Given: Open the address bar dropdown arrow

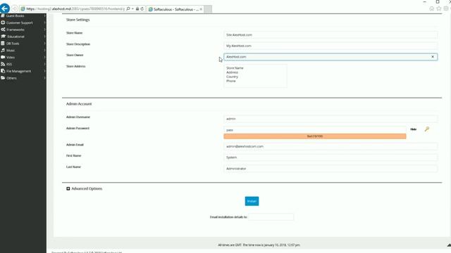Looking at the screenshot, I should [132, 9].
